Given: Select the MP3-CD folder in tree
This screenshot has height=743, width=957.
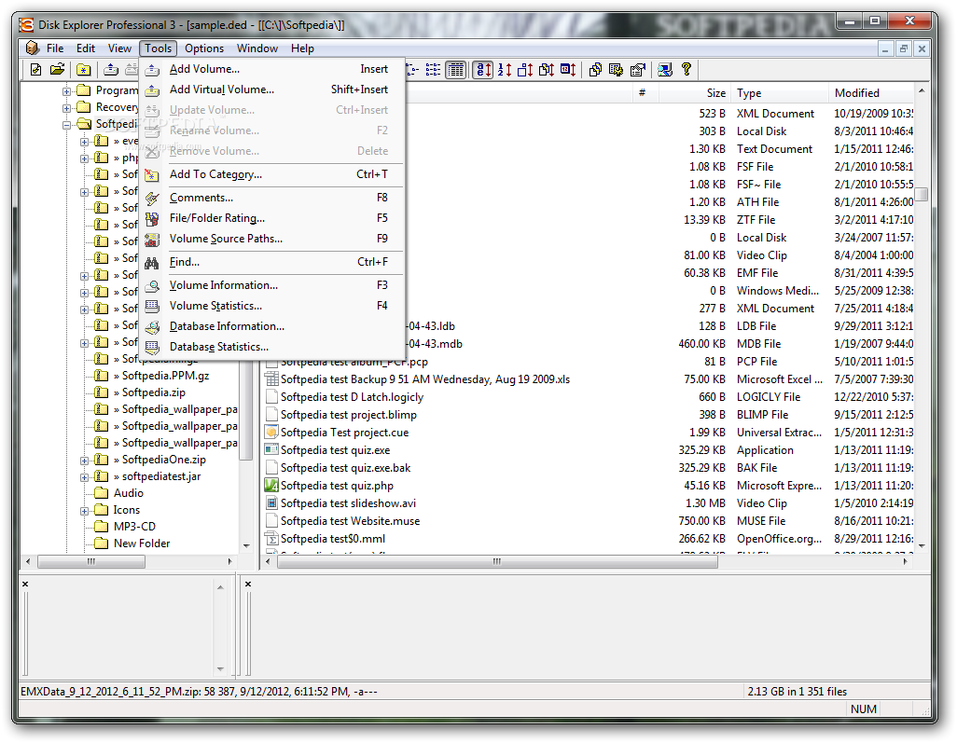Looking at the screenshot, I should click(134, 527).
